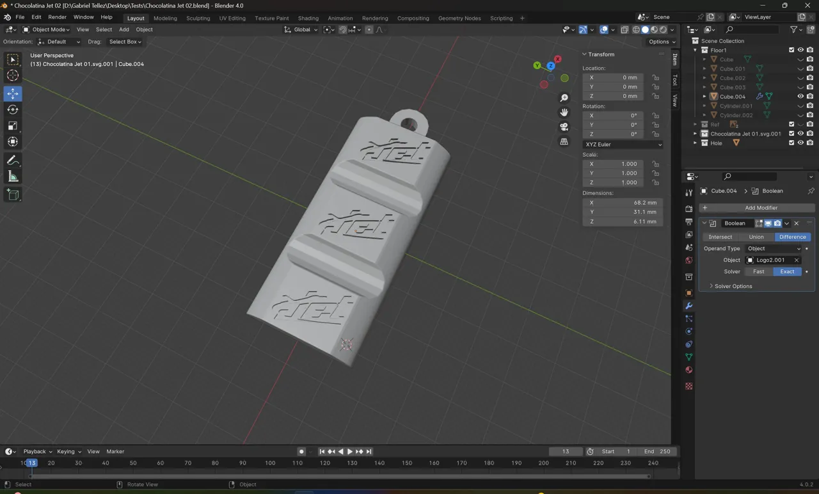
Task: Toggle Boolean modifier render visibility
Action: click(777, 223)
